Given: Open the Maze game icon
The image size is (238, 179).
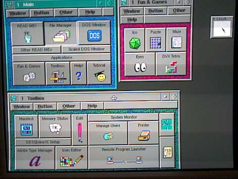Looking at the screenshot, I should click(x=177, y=39).
